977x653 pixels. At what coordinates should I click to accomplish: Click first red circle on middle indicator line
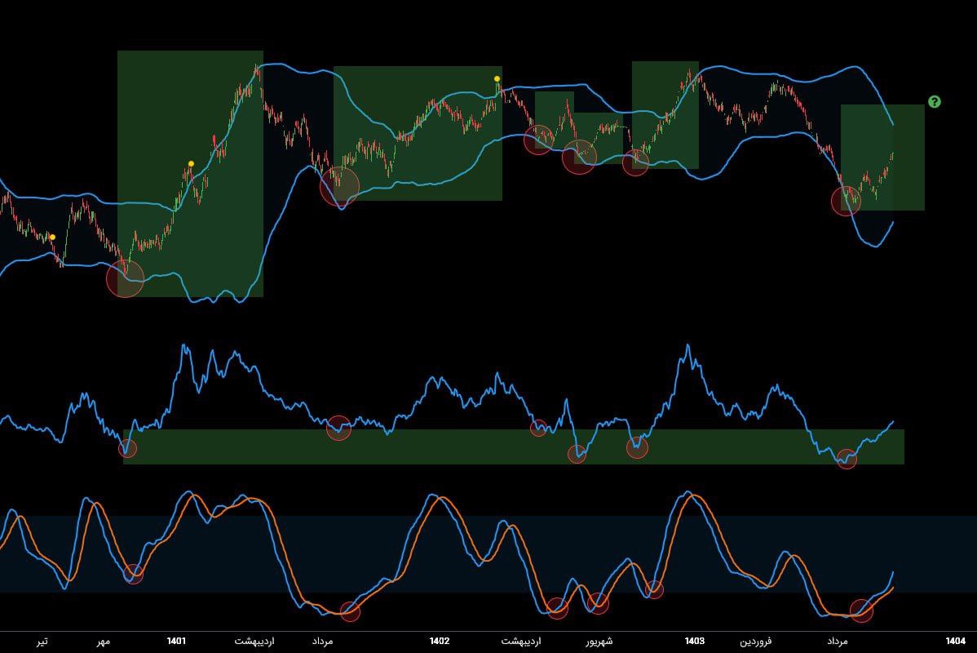coord(127,447)
